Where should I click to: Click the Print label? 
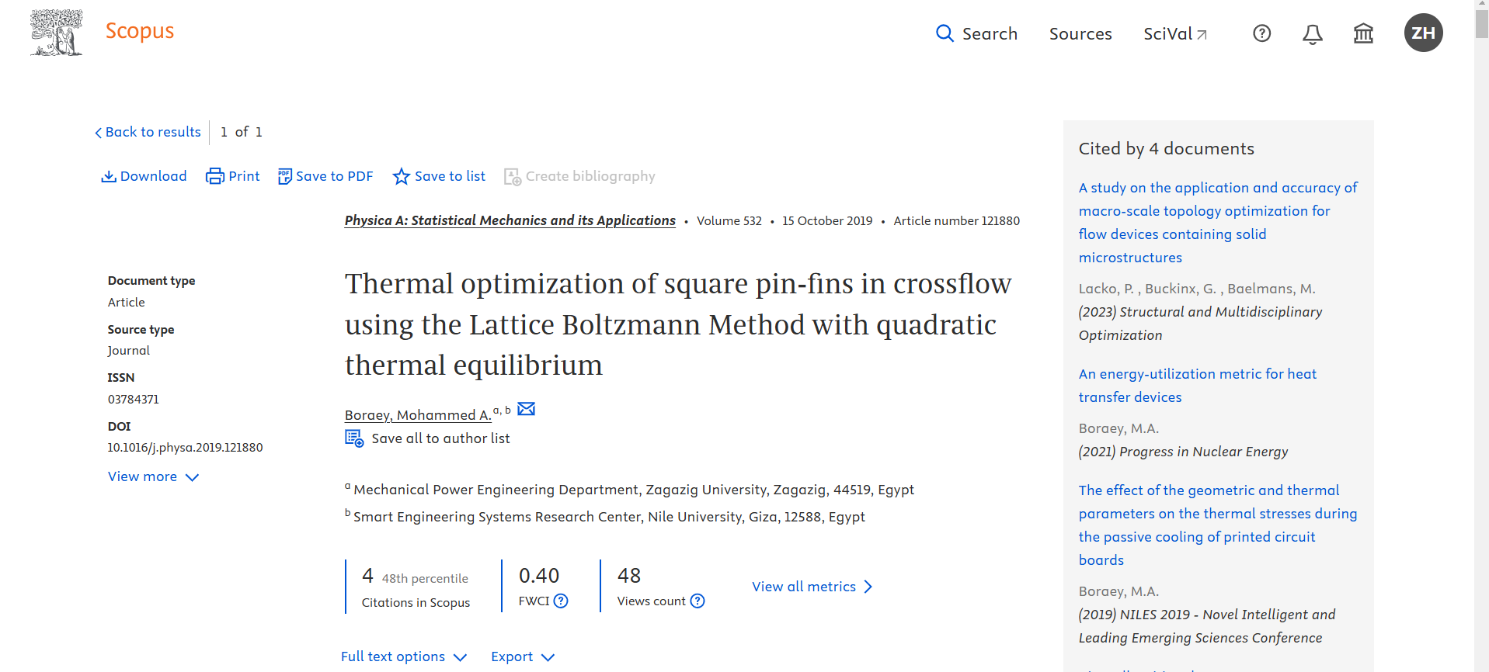click(x=244, y=176)
